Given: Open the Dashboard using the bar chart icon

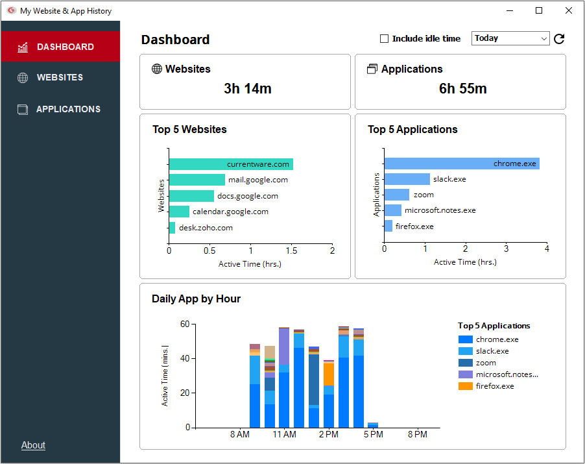Looking at the screenshot, I should coord(23,47).
